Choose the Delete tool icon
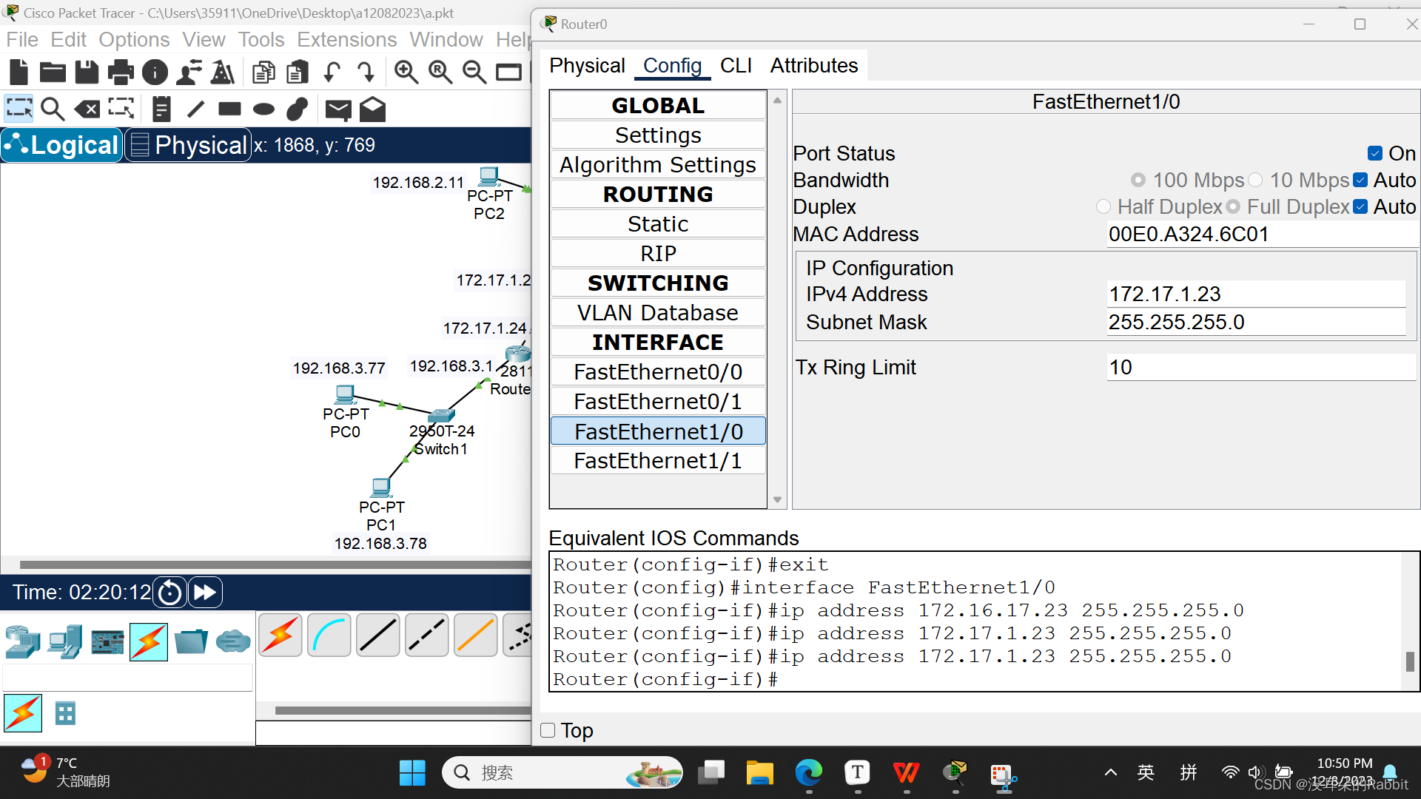Image resolution: width=1421 pixels, height=799 pixels. [x=87, y=109]
